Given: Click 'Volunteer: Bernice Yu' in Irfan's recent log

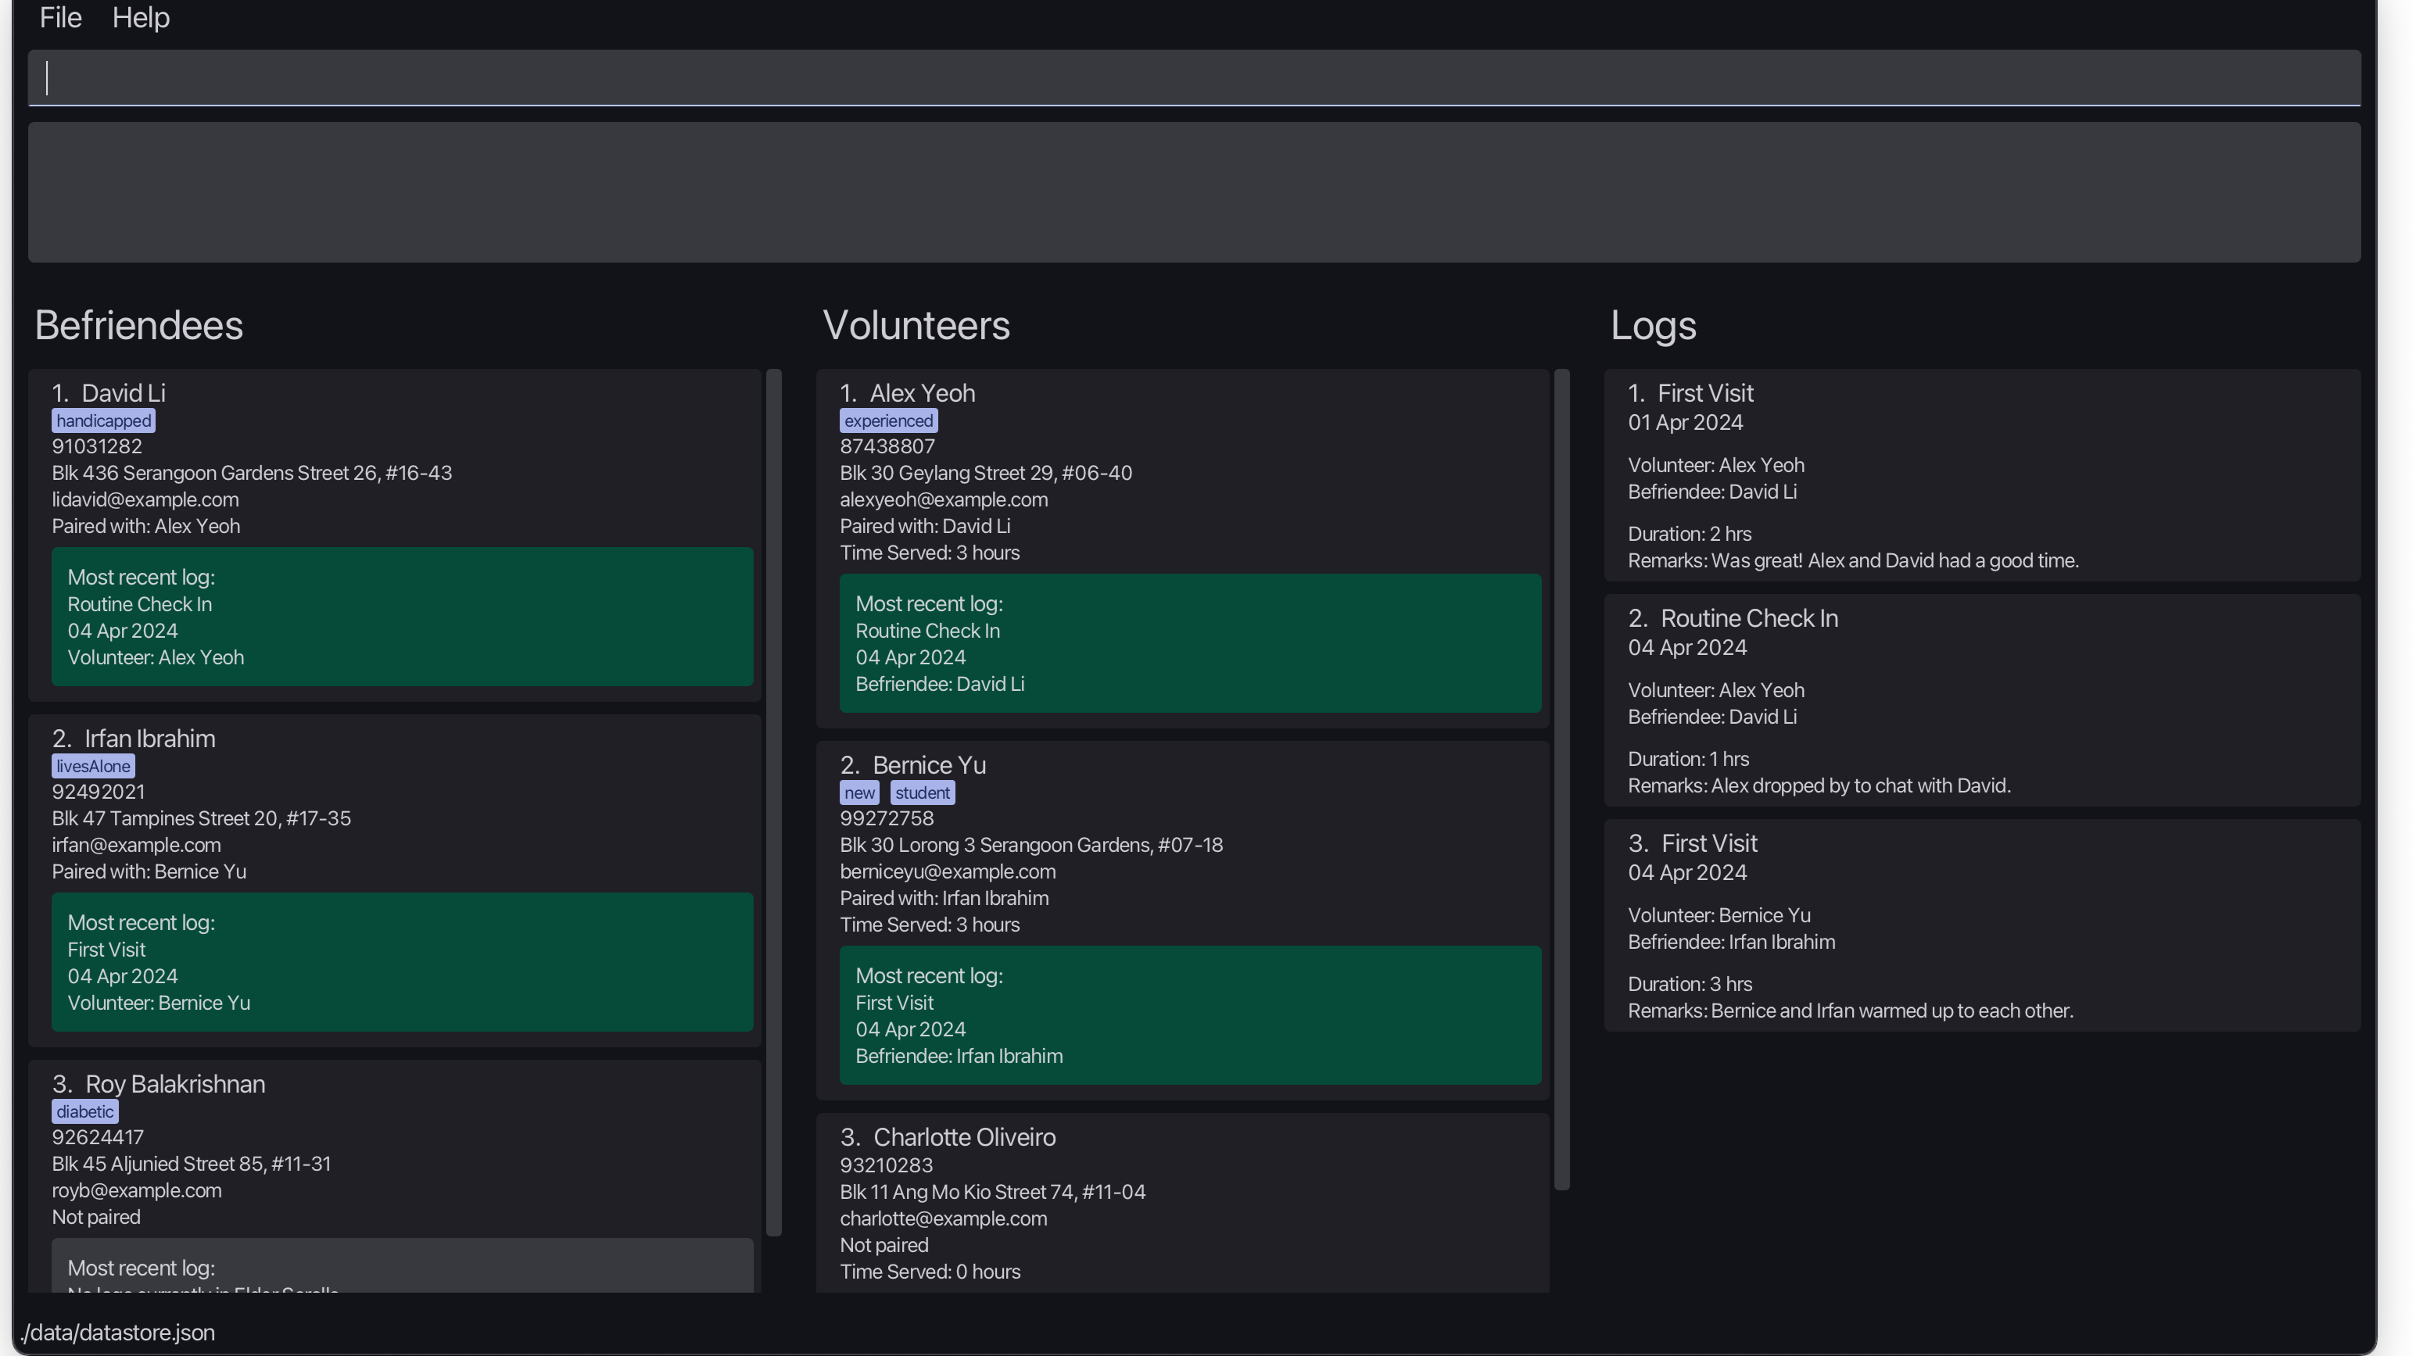Looking at the screenshot, I should tap(158, 1004).
